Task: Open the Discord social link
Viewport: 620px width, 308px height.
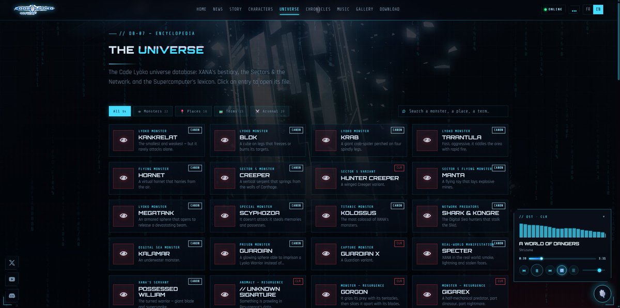Action: (12, 296)
